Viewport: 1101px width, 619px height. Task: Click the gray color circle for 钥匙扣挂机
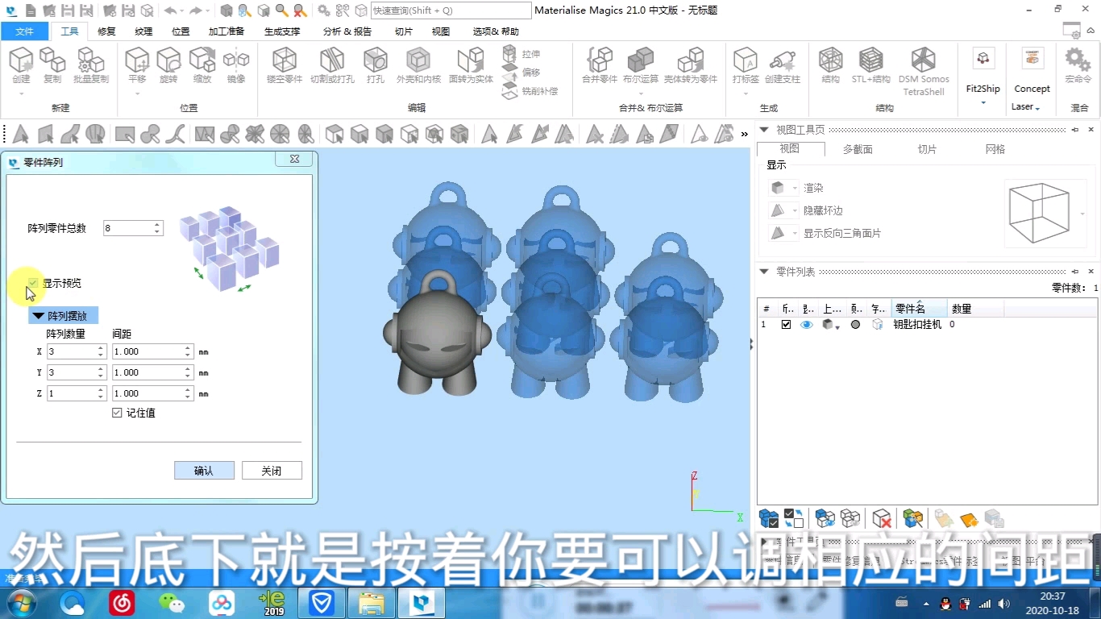click(x=855, y=324)
